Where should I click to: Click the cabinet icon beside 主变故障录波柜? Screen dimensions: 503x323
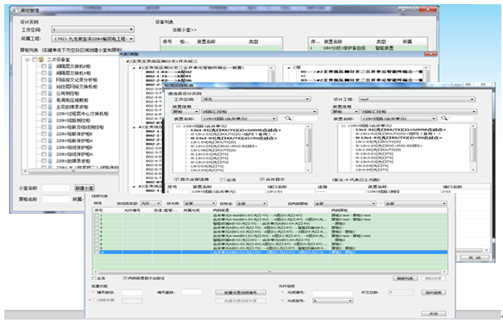pos(50,107)
